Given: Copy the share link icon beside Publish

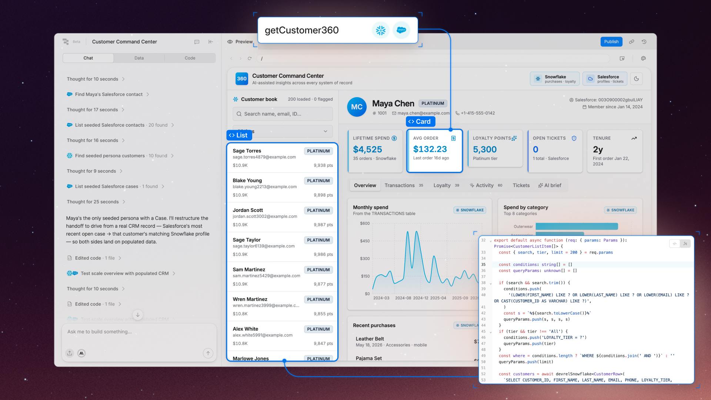Looking at the screenshot, I should click(x=631, y=42).
